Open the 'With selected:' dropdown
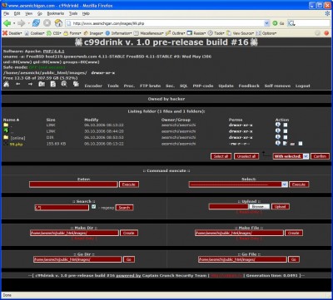The height and width of the screenshot is (300, 333). (291, 156)
